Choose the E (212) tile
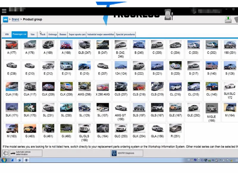The width and height of the screenshot is (238, 173). (48, 70)
